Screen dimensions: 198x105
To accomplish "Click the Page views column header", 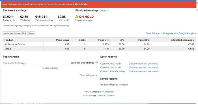I will click(63, 40).
